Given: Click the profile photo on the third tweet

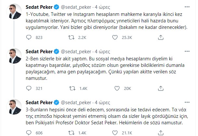Looking at the screenshot, I should tap(15, 107).
